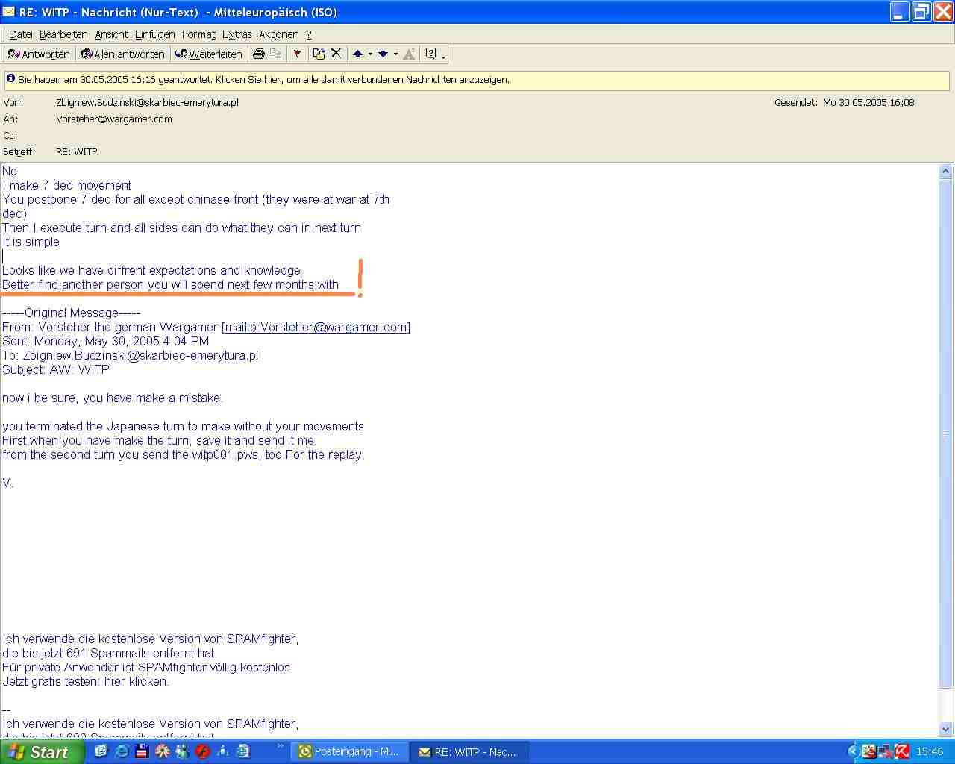Click the system clock showing 15:46
The height and width of the screenshot is (764, 955).
coord(930,752)
